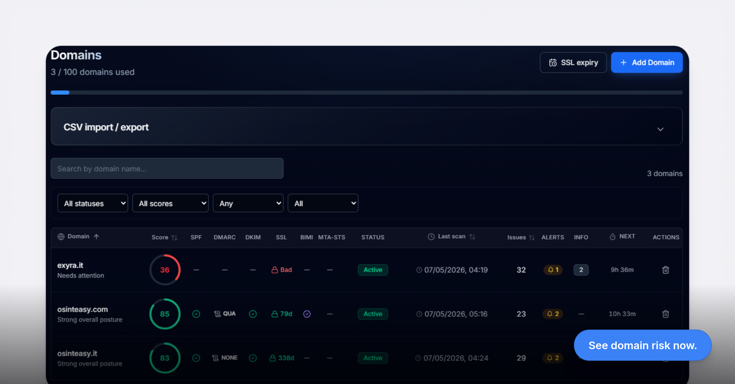
Task: Click the DKIM check icon for osinteasy.it
Action: [x=253, y=358]
